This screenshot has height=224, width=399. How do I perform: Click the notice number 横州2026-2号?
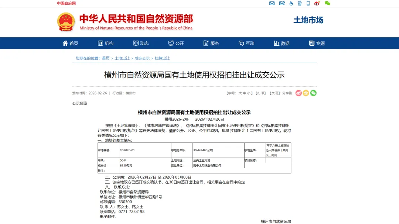point(177,119)
